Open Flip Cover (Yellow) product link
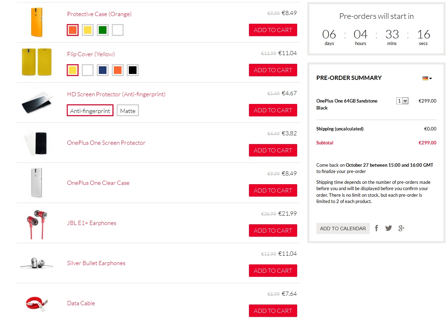 91,54
